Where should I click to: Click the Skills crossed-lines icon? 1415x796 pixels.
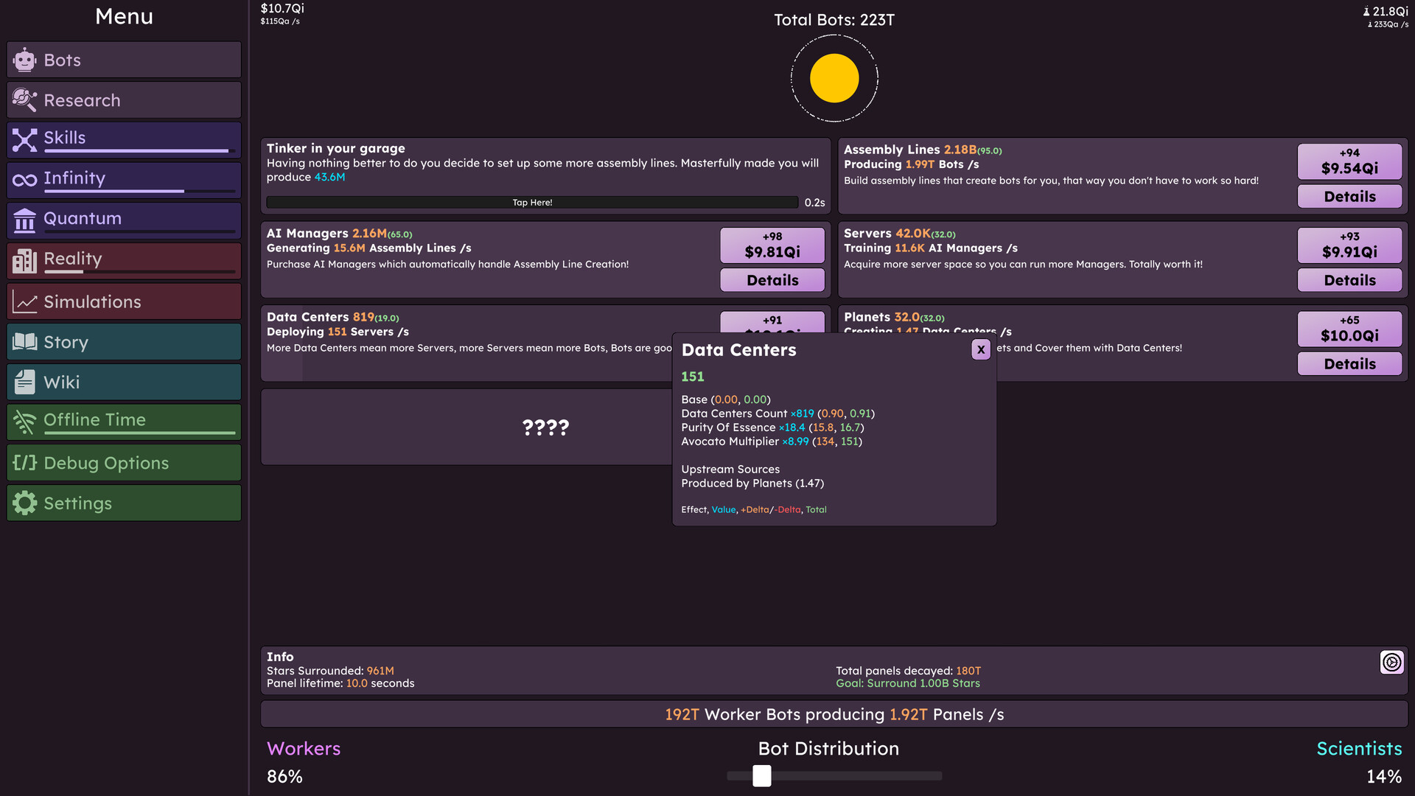(x=24, y=138)
